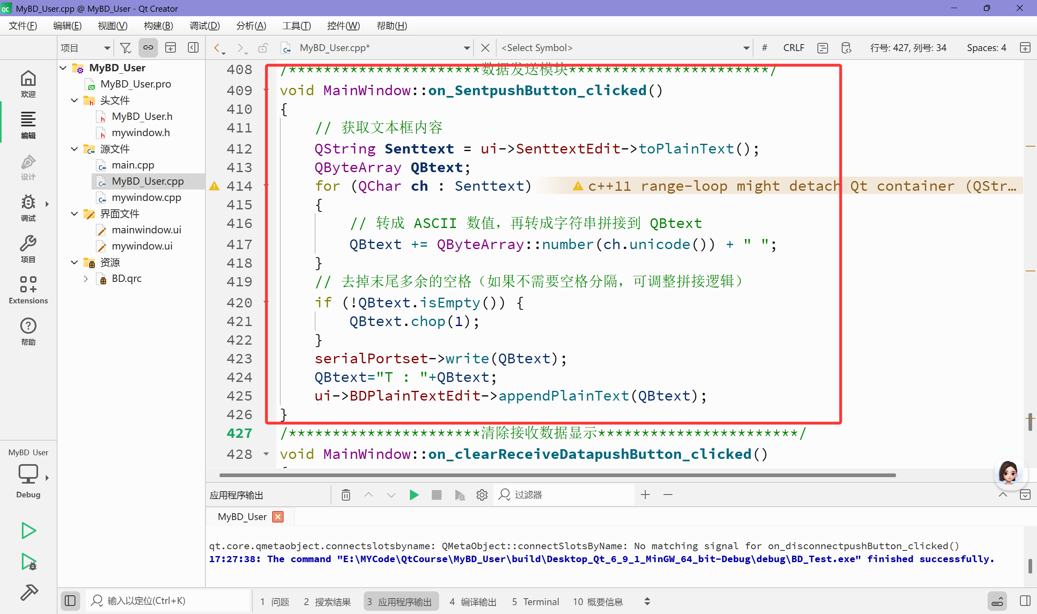This screenshot has height=614, width=1037.
Task: Stop the running application
Action: pyautogui.click(x=436, y=495)
